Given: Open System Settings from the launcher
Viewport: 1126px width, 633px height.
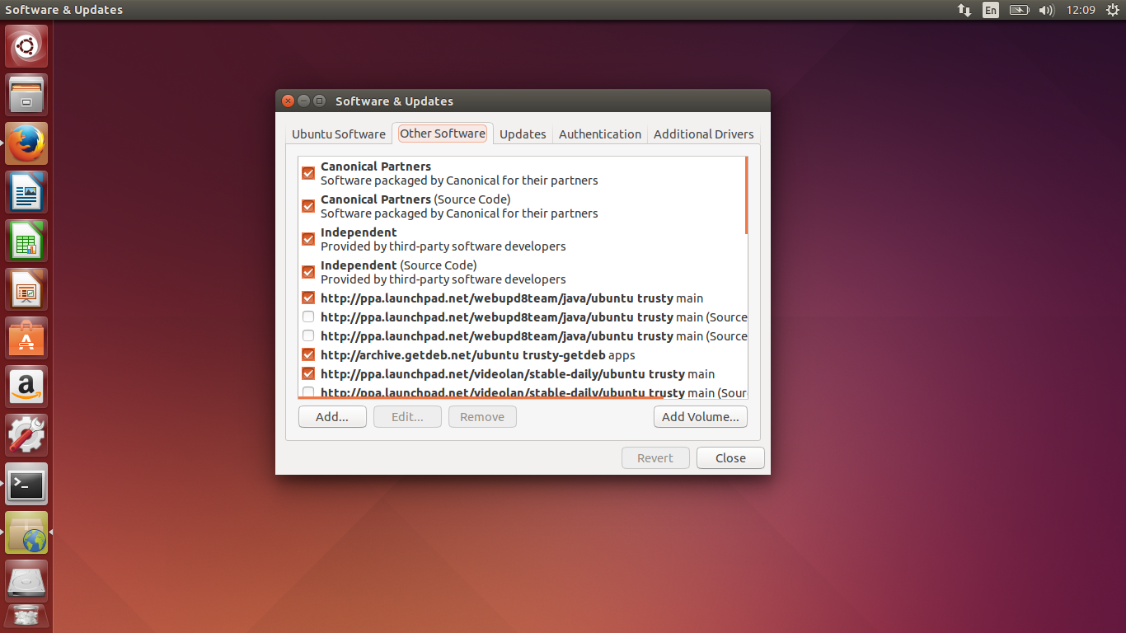Looking at the screenshot, I should [x=26, y=435].
